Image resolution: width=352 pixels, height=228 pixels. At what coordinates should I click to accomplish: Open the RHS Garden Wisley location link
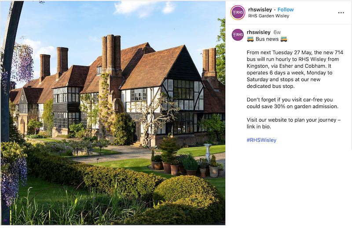click(x=268, y=16)
